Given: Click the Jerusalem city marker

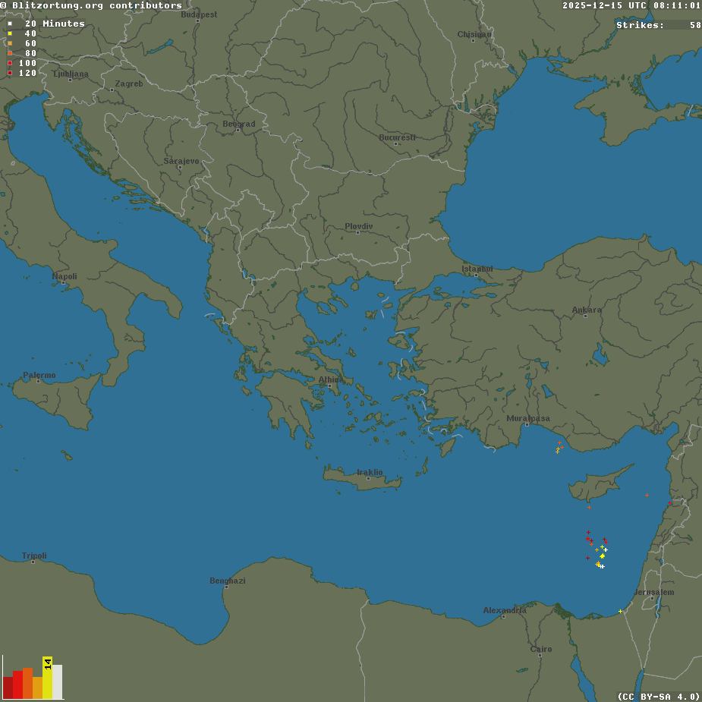Looking at the screenshot, I should coord(652,598).
